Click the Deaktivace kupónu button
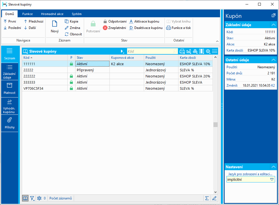 point(146,28)
